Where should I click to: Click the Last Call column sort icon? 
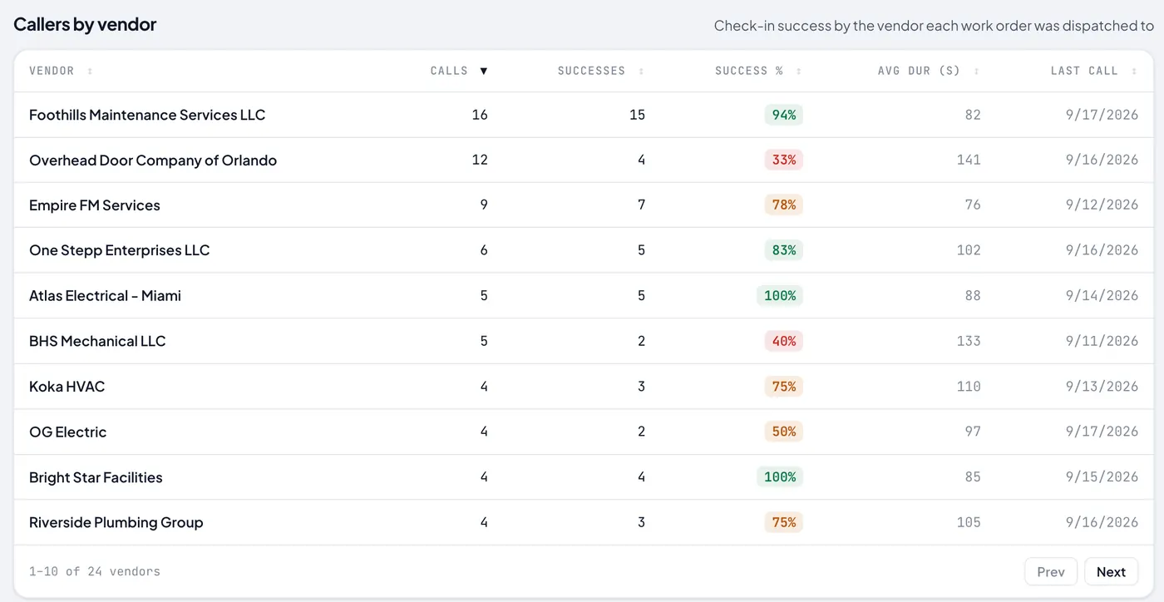(x=1134, y=72)
